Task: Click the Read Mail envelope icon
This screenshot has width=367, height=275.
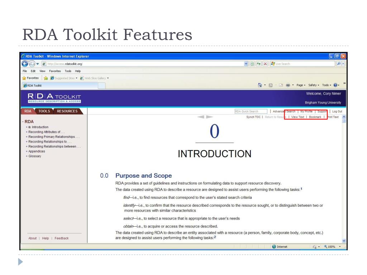Action: click(x=281, y=85)
